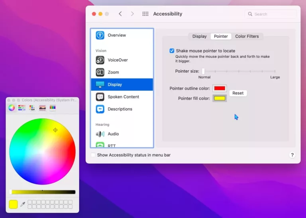Click the Pointer size slider knob

click(x=203, y=71)
